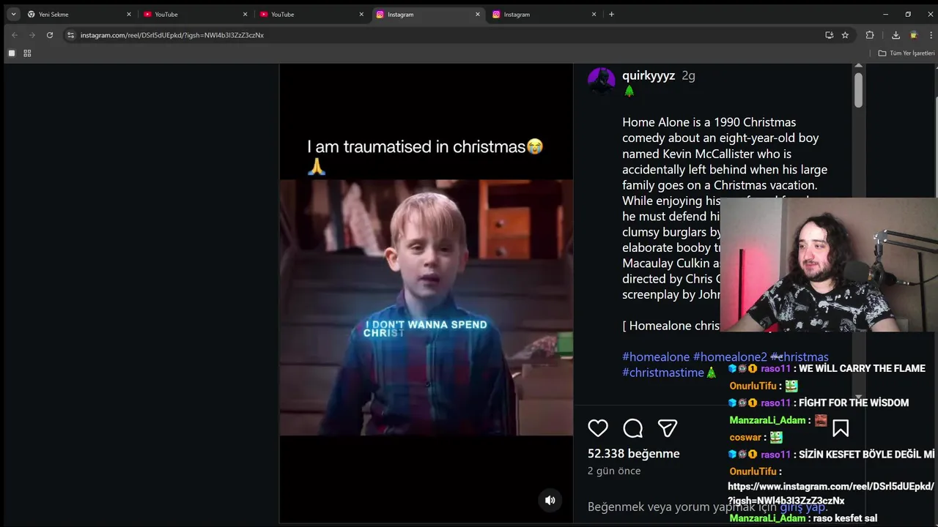Close the last Instagram tab
The image size is (938, 527).
[x=594, y=14]
